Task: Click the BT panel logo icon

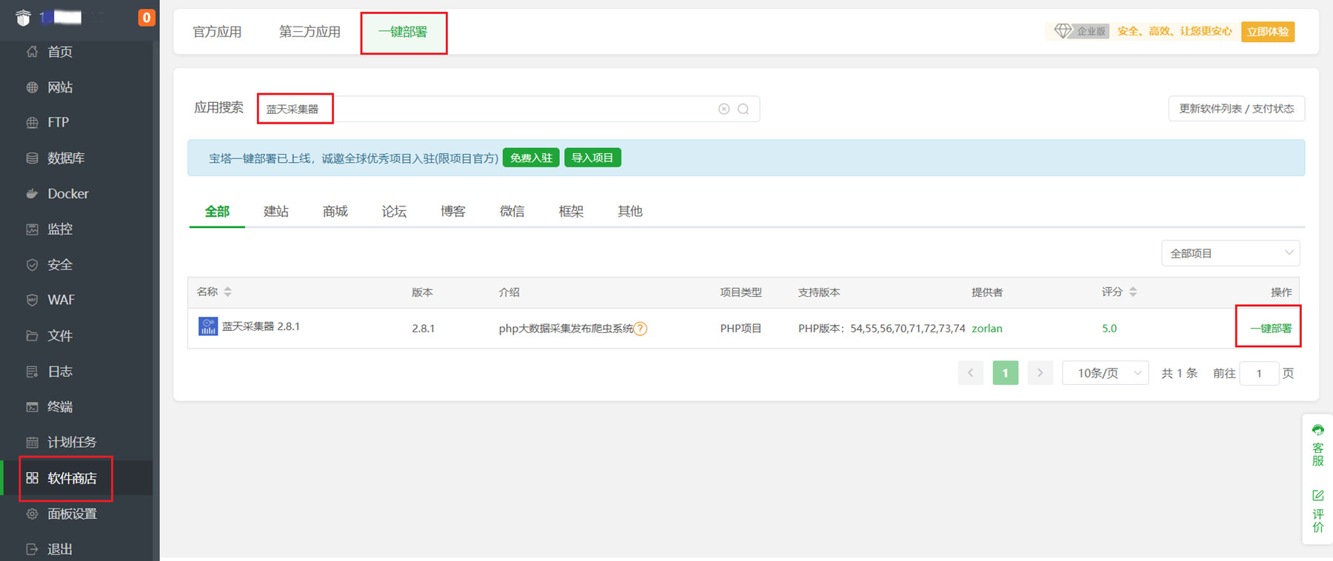Action: pyautogui.click(x=24, y=18)
